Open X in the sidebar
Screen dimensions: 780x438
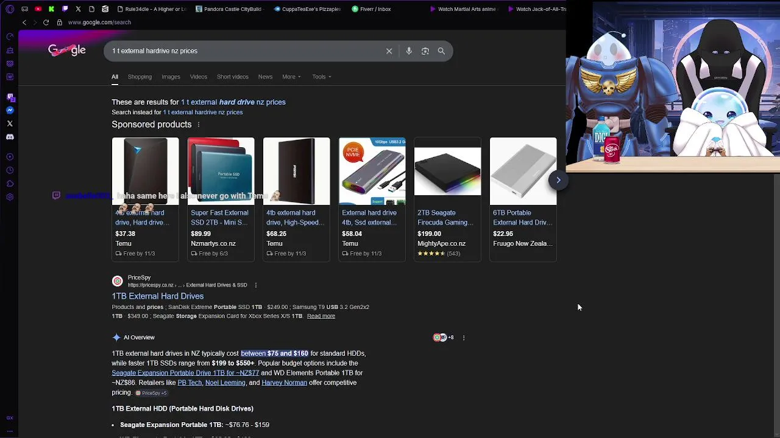pyautogui.click(x=10, y=123)
